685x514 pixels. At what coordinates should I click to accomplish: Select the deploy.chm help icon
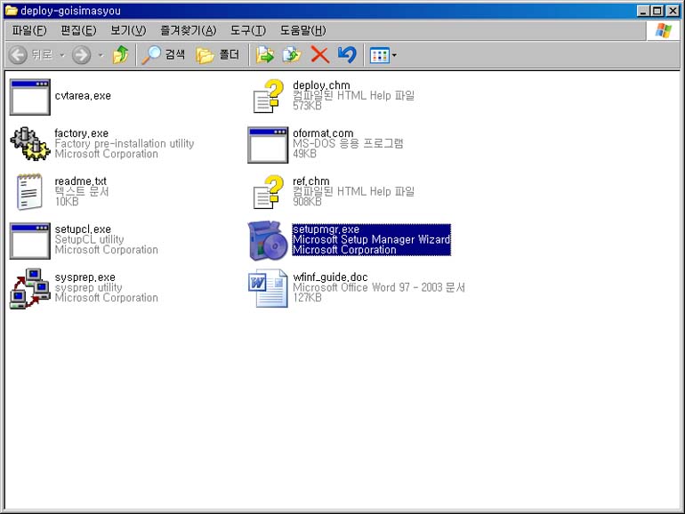pyautogui.click(x=269, y=96)
